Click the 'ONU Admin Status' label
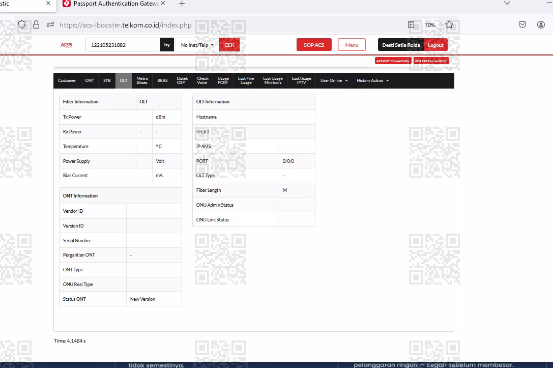This screenshot has height=368, width=553. (x=215, y=205)
